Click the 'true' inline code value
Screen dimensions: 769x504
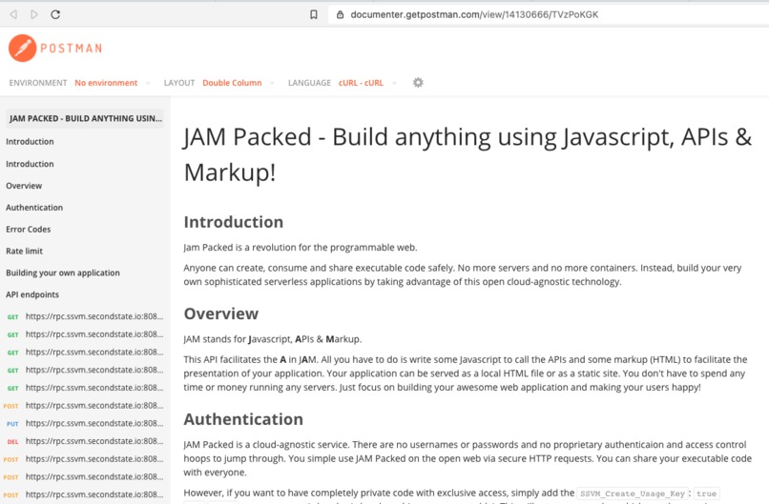click(x=707, y=494)
